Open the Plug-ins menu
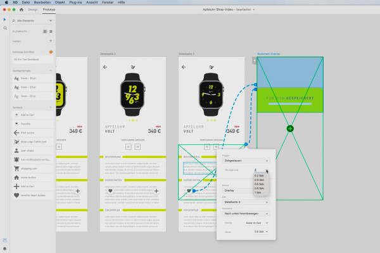Screen dimensions: 380x253 click(75, 2)
